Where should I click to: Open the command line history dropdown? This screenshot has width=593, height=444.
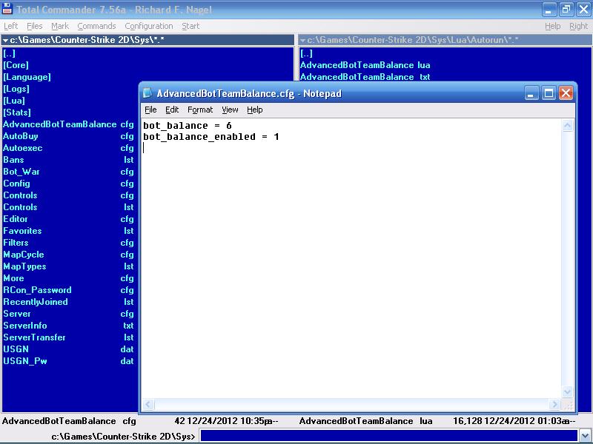[x=585, y=436]
